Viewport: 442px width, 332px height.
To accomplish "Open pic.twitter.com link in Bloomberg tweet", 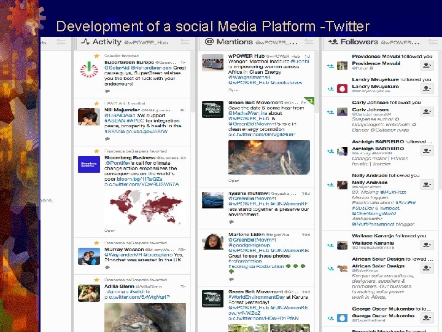I will (142, 184).
